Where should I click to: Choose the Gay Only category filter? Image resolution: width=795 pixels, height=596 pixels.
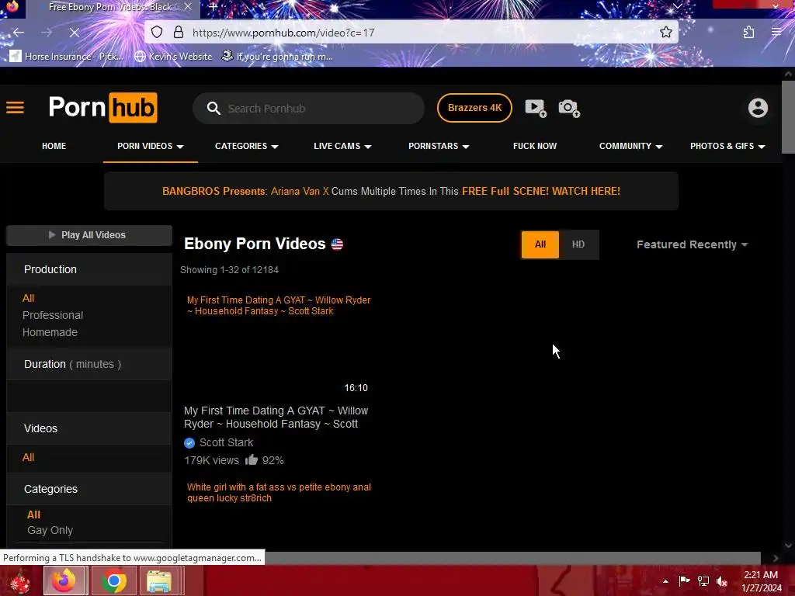point(50,530)
